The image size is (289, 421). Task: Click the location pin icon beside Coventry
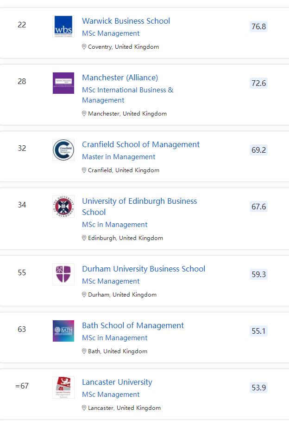(84, 47)
